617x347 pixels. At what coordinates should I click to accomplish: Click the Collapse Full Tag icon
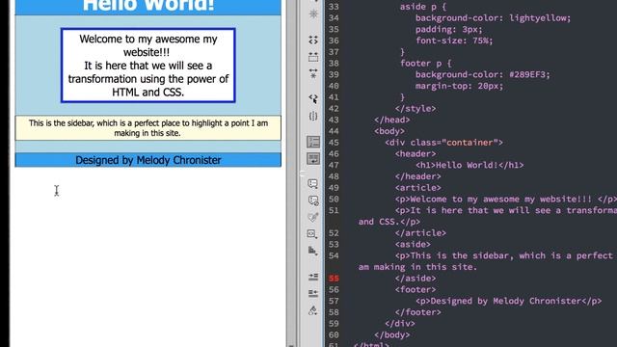313,40
